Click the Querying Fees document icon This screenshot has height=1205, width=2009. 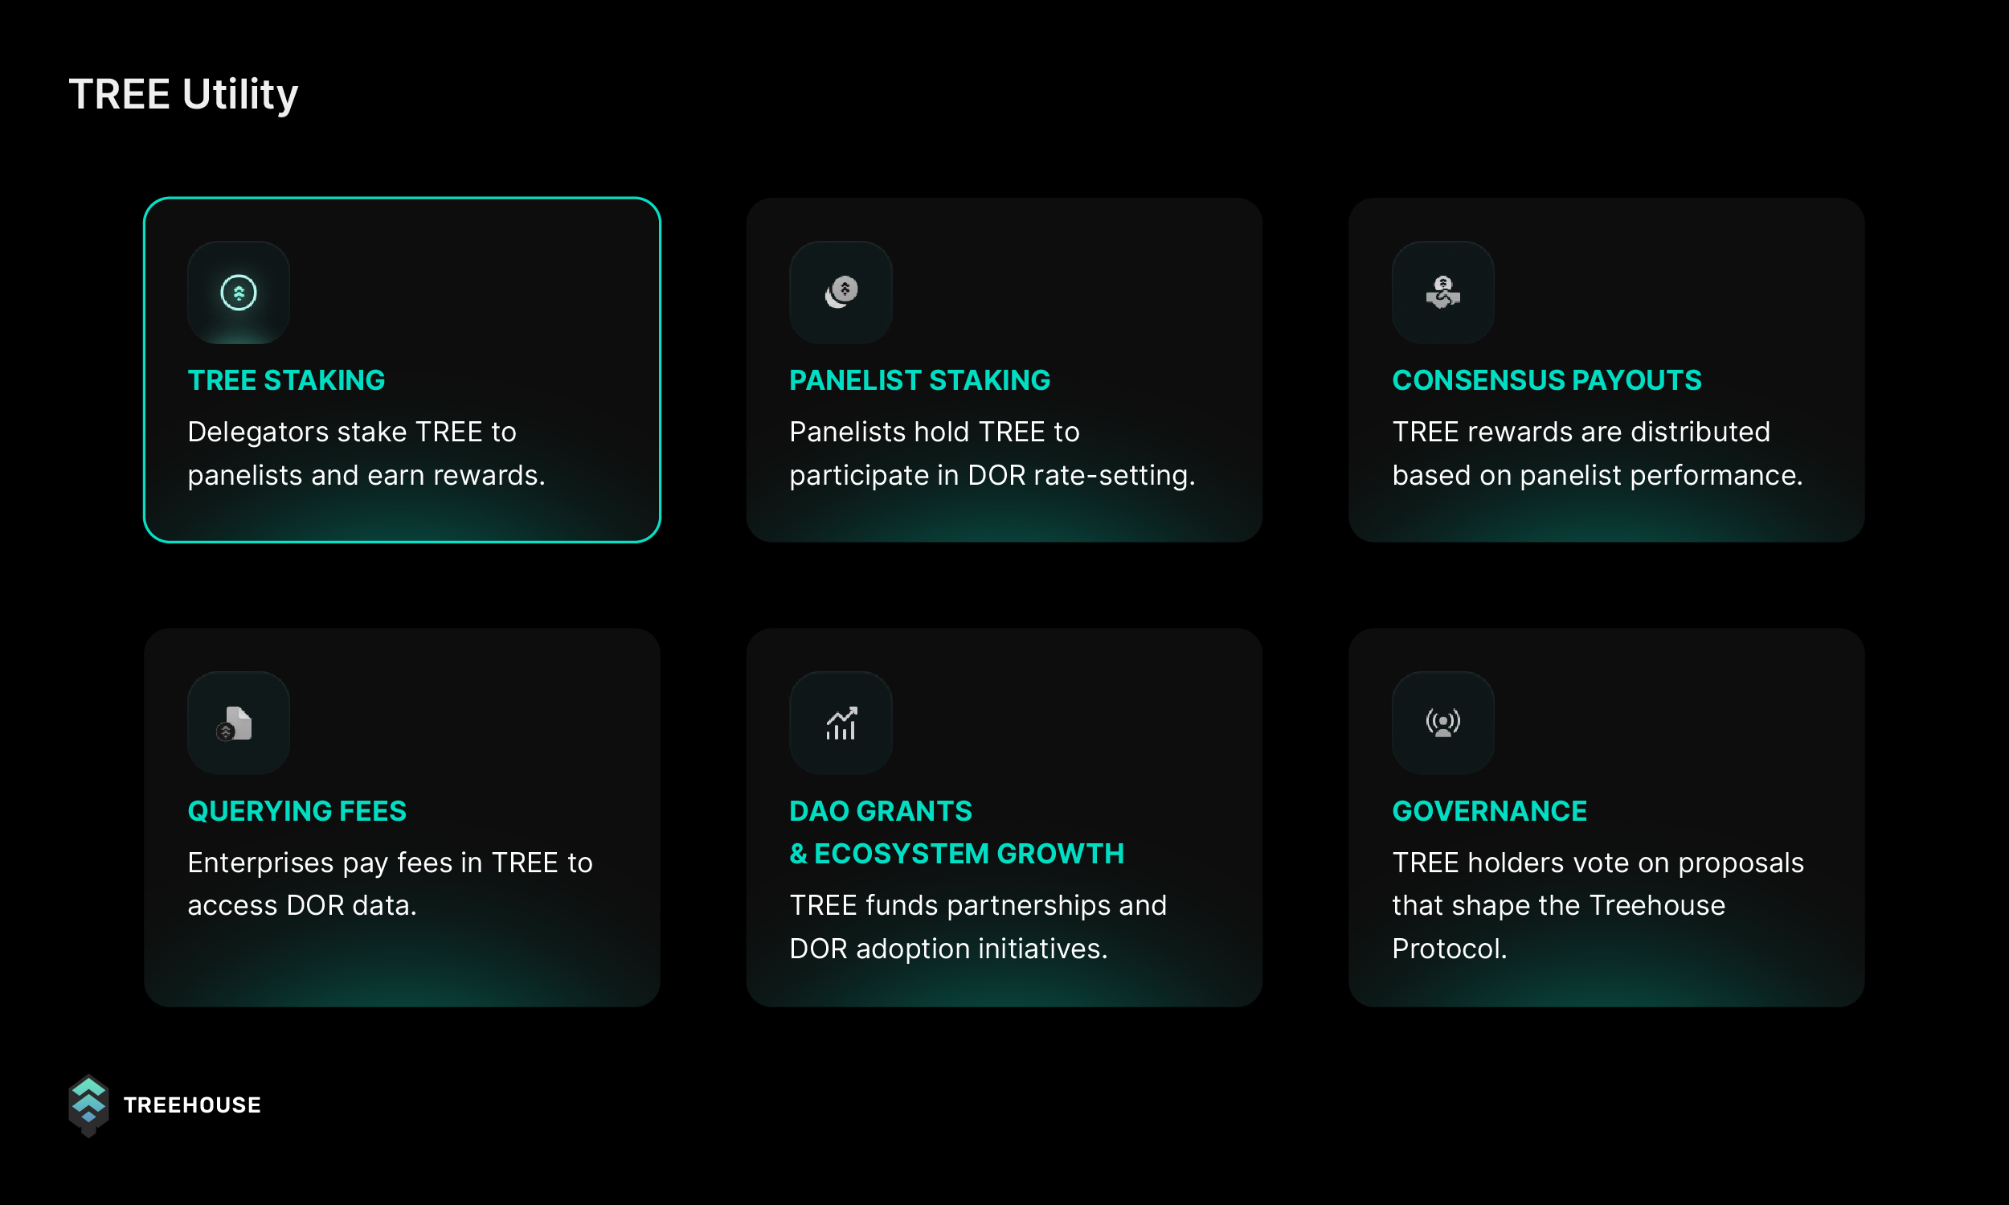237,723
